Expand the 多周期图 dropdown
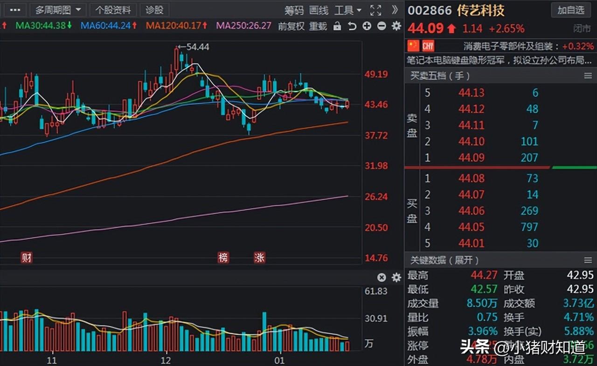 point(58,10)
